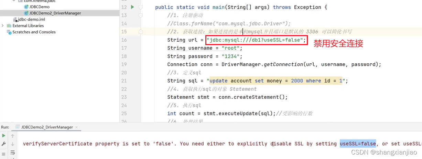The width and height of the screenshot is (422, 159).
Task: Click External Libraries bar-chart icon
Action: click(9, 25)
